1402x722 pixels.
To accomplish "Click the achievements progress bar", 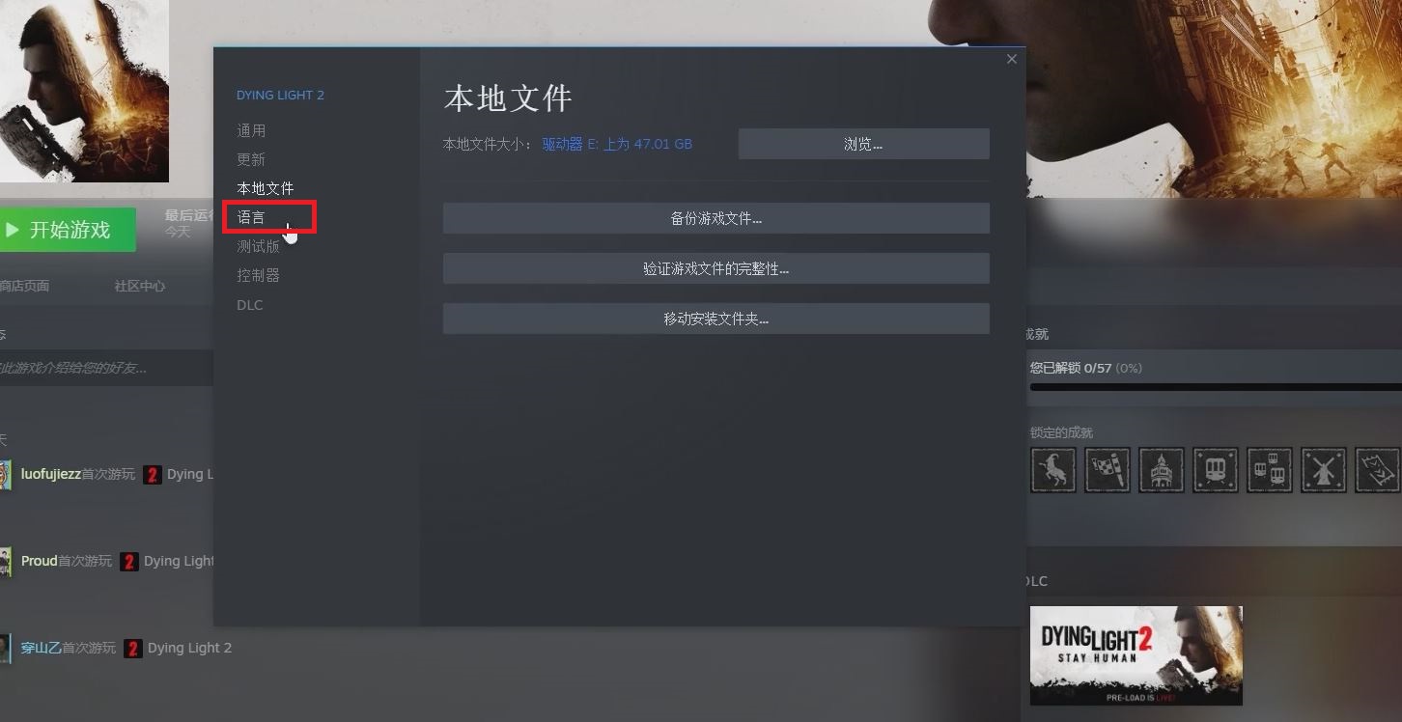I will click(1216, 387).
